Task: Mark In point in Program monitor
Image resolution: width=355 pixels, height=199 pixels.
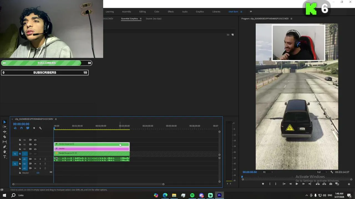Action: pyautogui.click(x=270, y=184)
